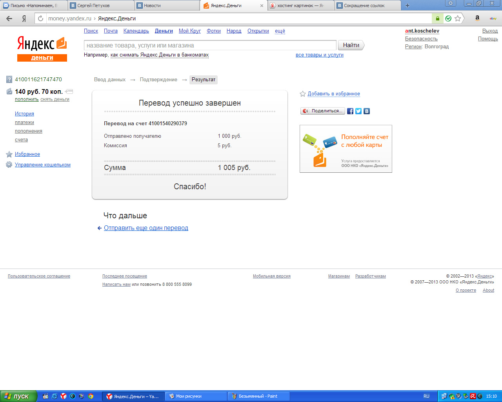This screenshot has width=502, height=402.
Task: Click the question mark icon beside account number
Action: click(x=9, y=80)
